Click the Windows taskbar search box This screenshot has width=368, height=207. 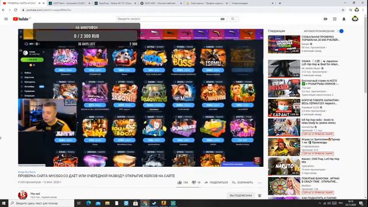pos(41,203)
